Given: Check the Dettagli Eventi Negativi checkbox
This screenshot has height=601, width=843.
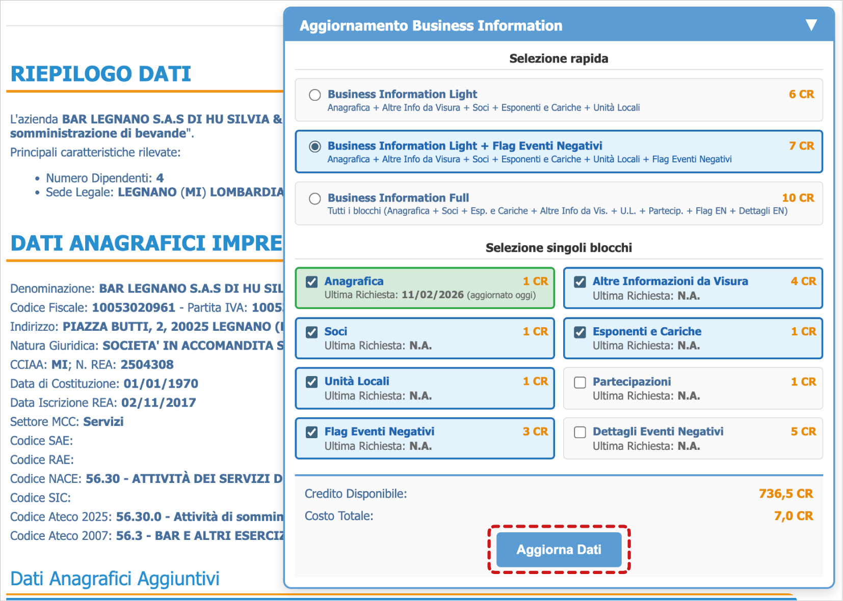Looking at the screenshot, I should 580,433.
